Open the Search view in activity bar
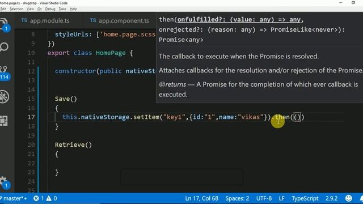 pos(4,47)
